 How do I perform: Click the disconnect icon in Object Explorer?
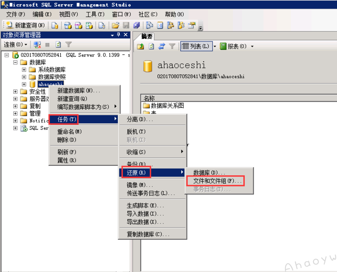[x=37, y=45]
